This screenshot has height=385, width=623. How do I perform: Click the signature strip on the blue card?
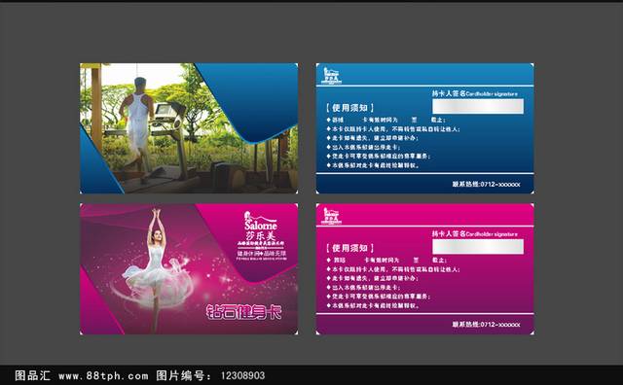pyautogui.click(x=478, y=106)
